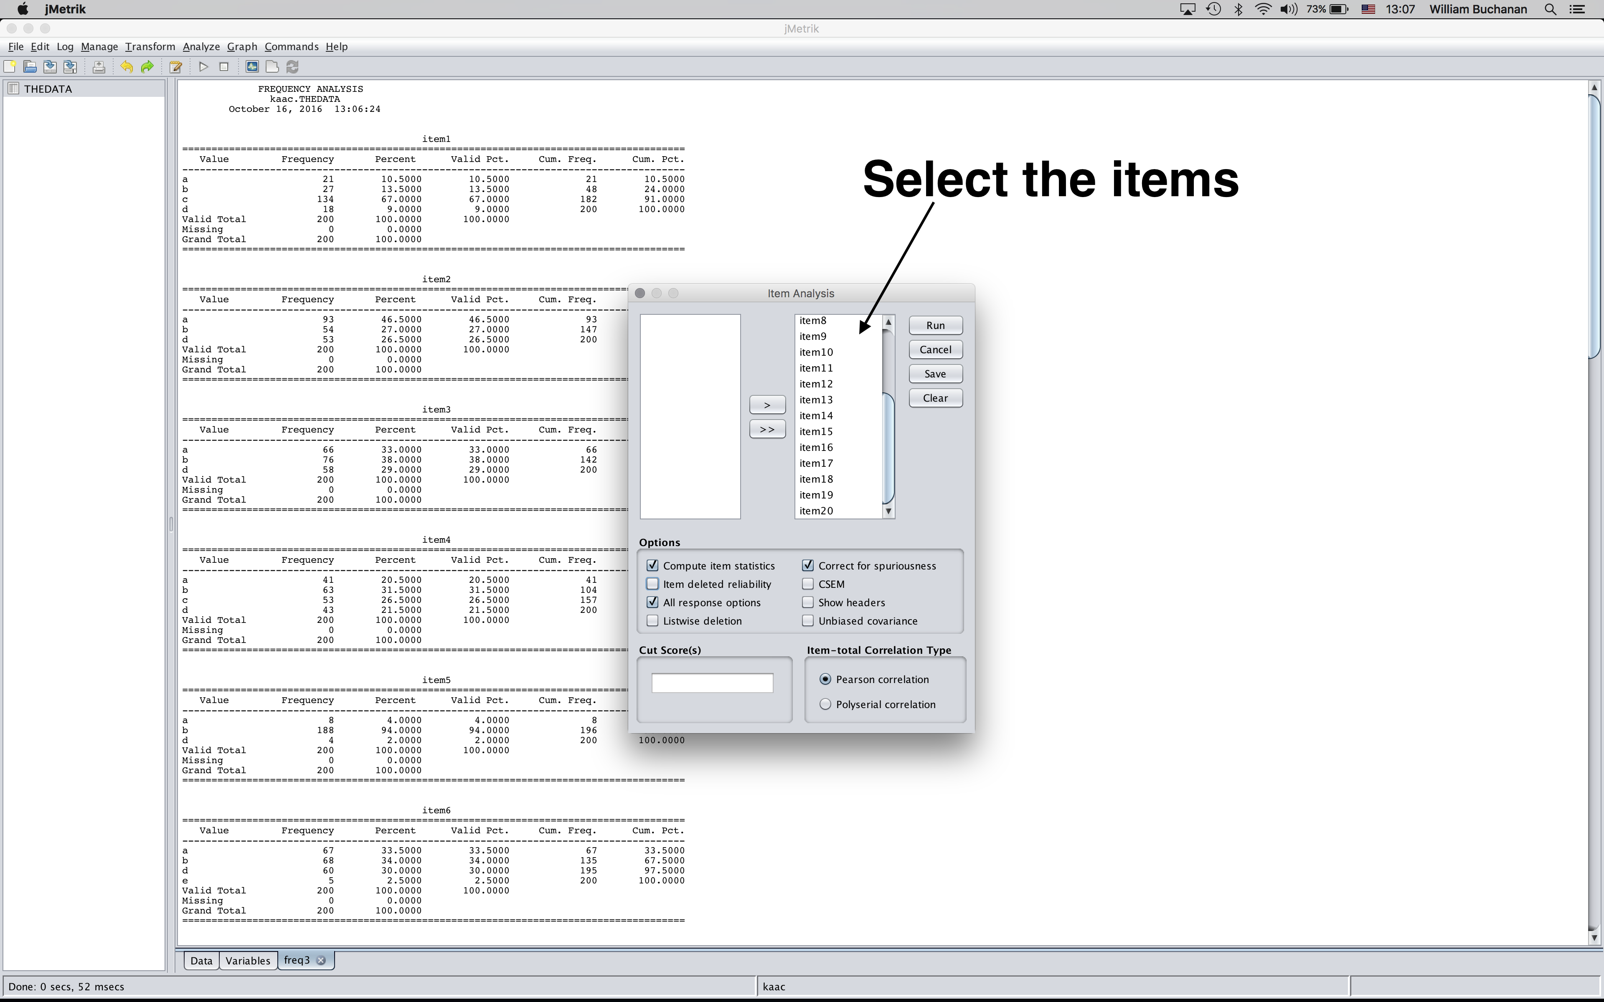The height and width of the screenshot is (1002, 1604).
Task: Select Polyserial correlation radio button
Action: point(825,704)
